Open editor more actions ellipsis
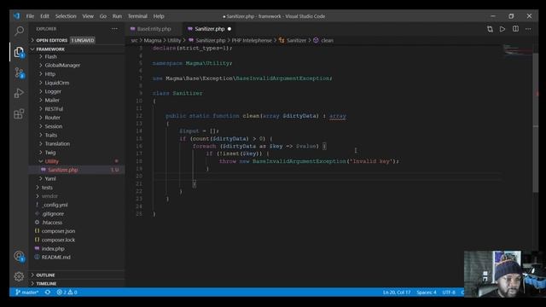Viewport: 546px width, 307px height. [528, 29]
